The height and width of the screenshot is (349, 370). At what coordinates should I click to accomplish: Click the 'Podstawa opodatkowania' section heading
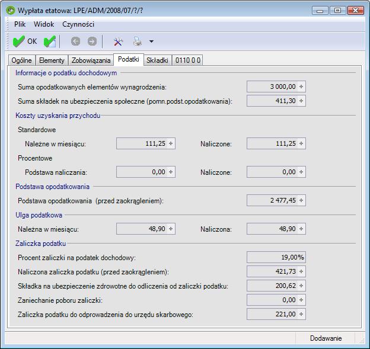click(x=52, y=187)
